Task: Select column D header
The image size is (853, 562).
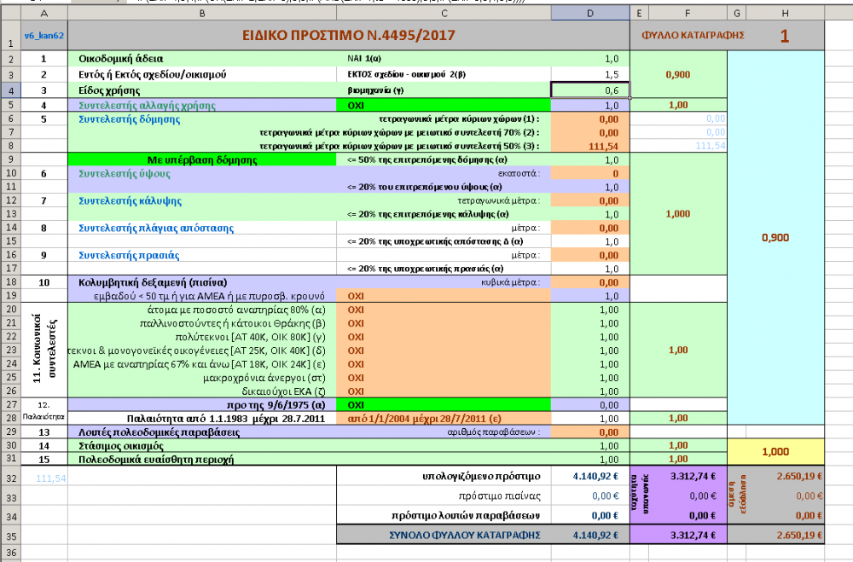Action: (590, 14)
